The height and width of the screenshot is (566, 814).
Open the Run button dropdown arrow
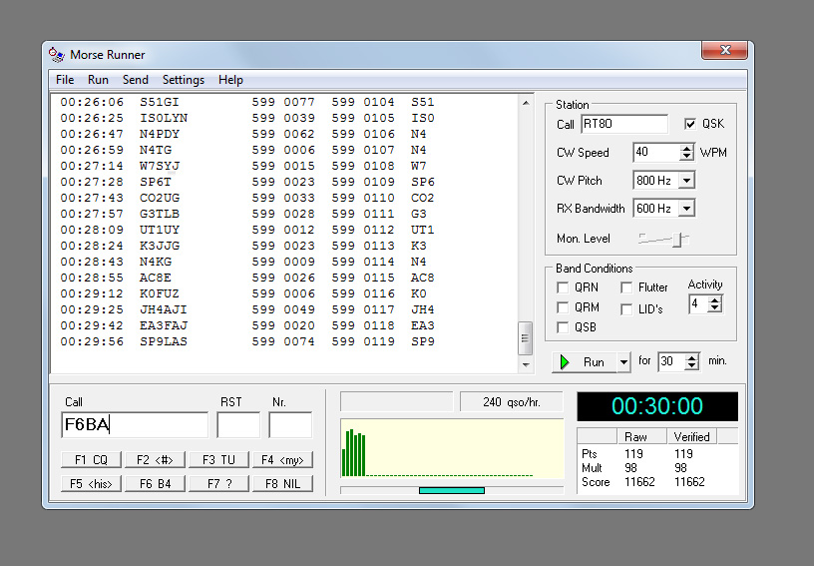tap(624, 362)
